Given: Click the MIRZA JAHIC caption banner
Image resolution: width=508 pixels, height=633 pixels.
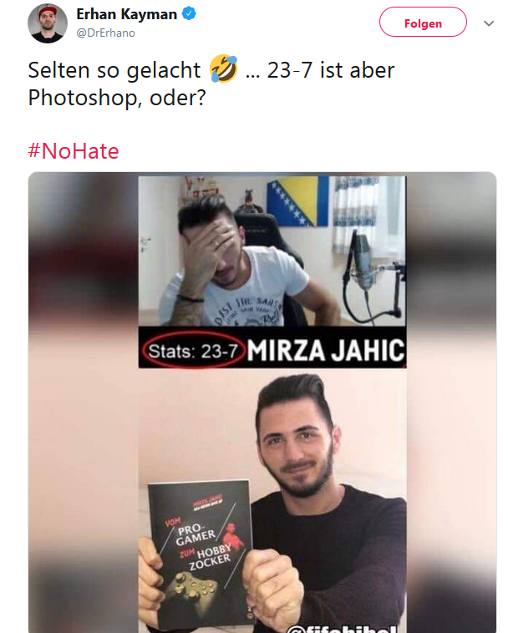Looking at the screenshot, I should [x=326, y=351].
